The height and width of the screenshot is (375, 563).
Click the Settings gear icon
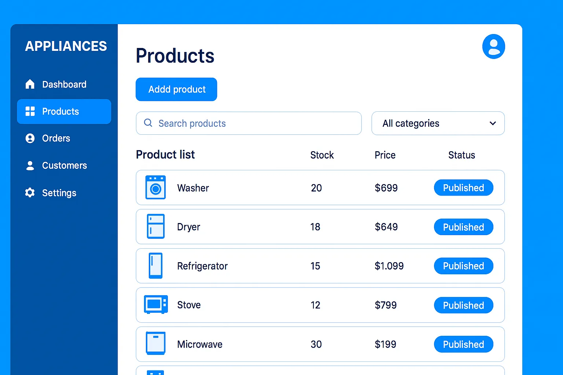click(x=30, y=193)
